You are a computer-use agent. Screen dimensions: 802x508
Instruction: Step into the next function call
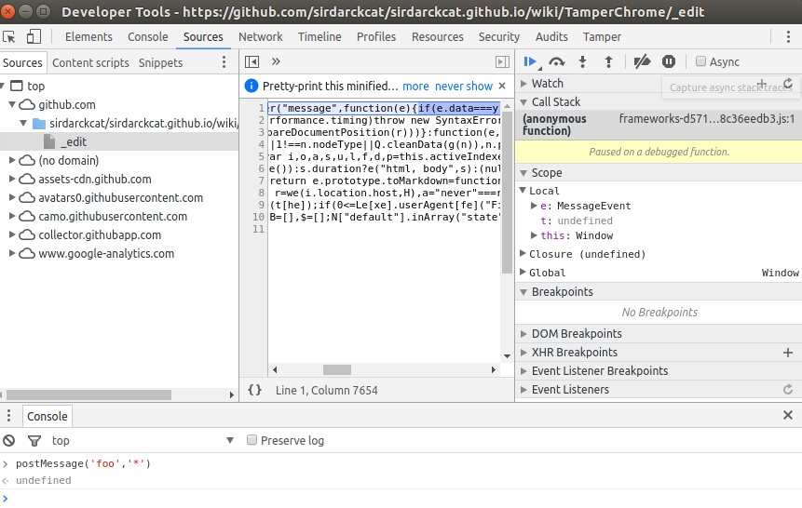[583, 61]
